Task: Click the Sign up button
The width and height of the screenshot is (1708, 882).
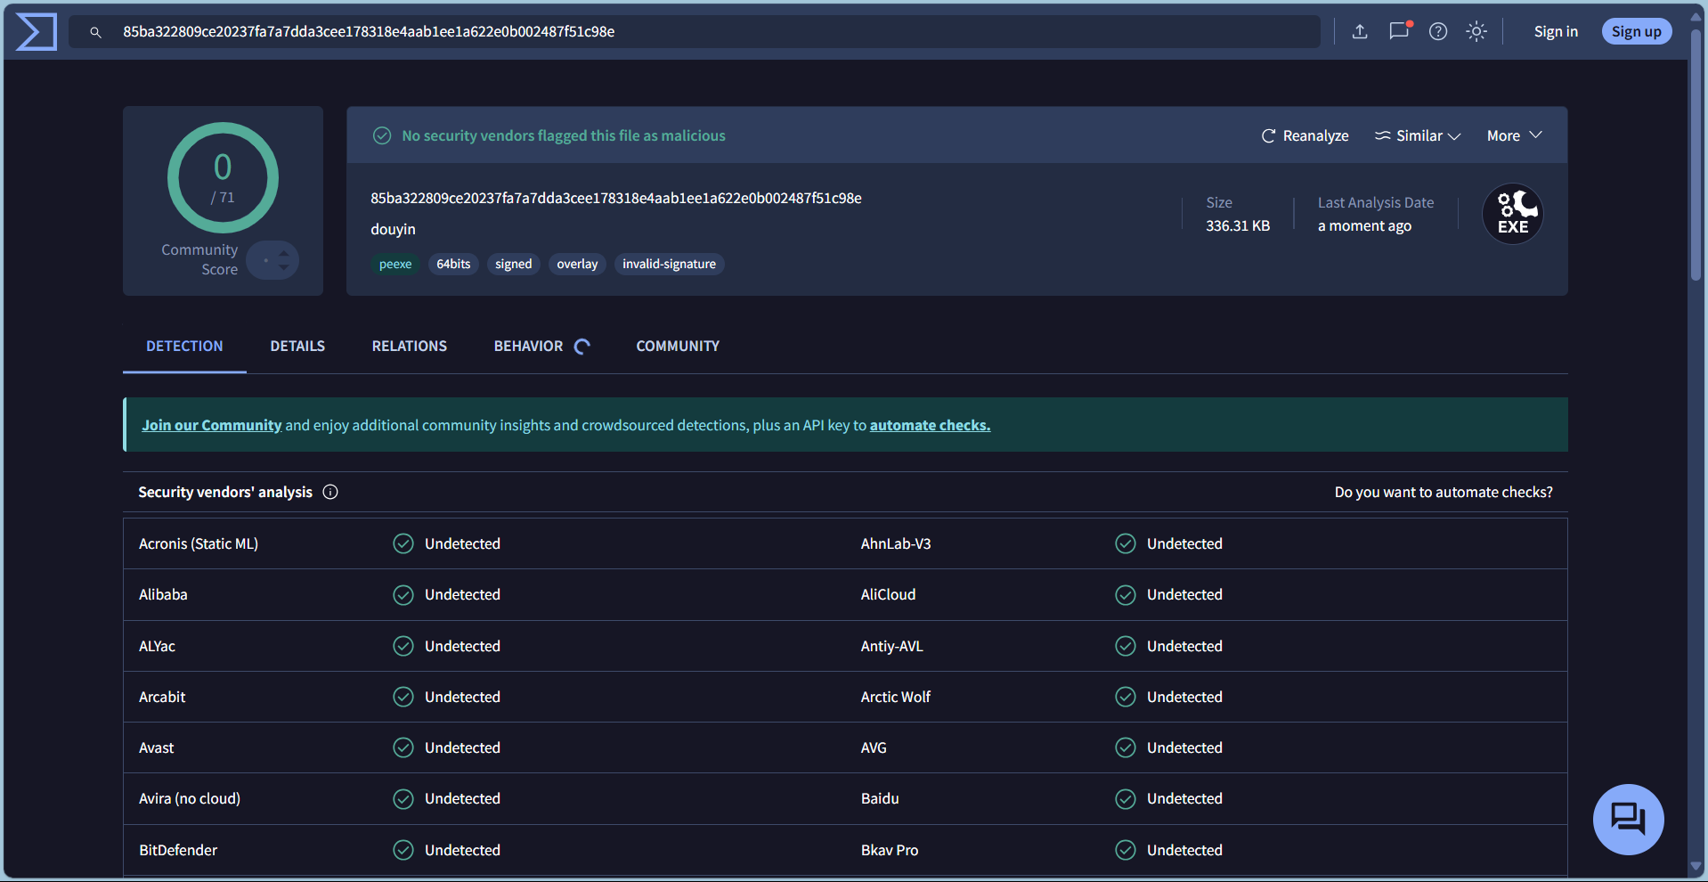Action: click(x=1636, y=32)
